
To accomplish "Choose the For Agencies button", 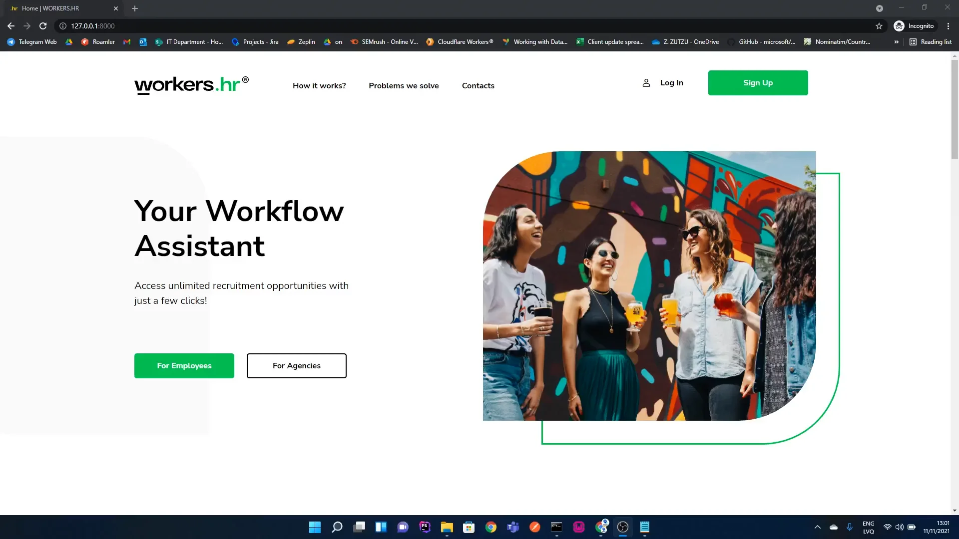I will click(x=297, y=366).
